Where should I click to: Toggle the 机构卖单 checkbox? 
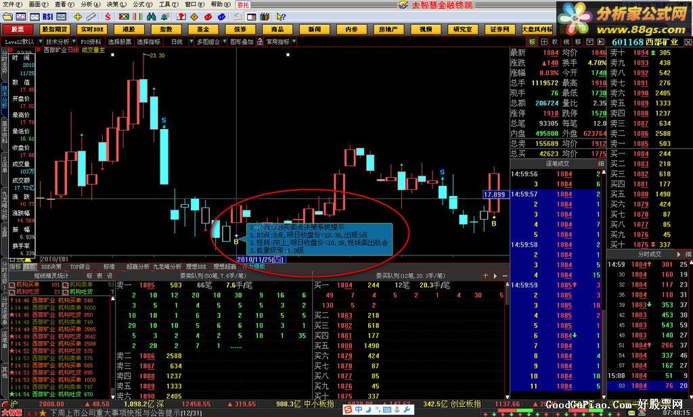(x=66, y=285)
